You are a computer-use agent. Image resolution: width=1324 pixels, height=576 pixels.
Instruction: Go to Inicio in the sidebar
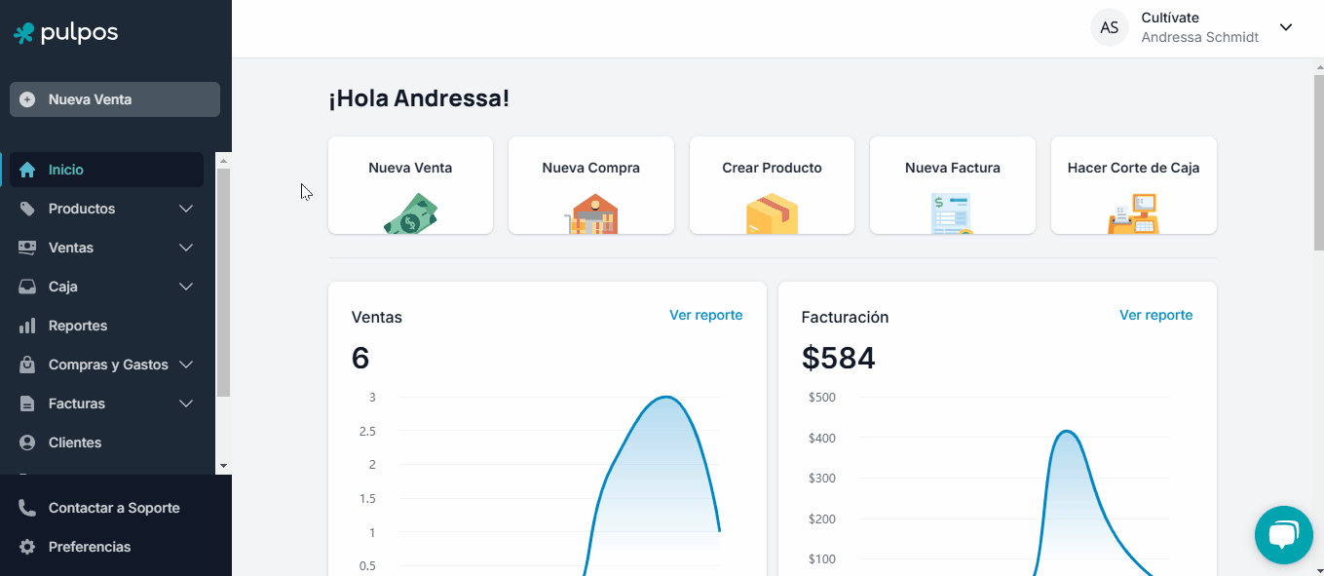click(x=107, y=170)
